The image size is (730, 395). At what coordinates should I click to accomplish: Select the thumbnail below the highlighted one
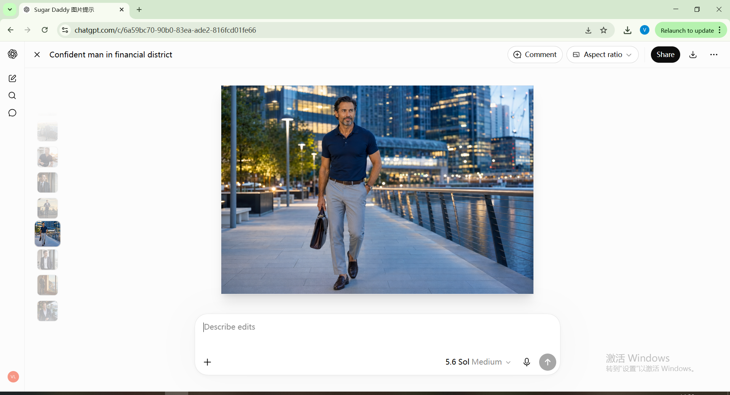pos(48,260)
